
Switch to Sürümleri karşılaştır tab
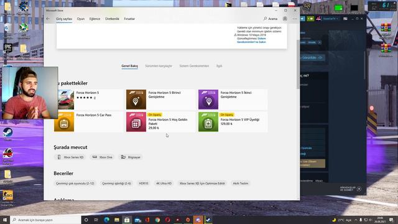(x=159, y=66)
